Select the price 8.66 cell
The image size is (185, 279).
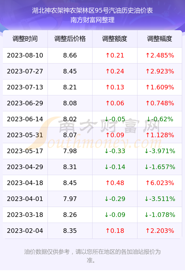[x=70, y=55]
